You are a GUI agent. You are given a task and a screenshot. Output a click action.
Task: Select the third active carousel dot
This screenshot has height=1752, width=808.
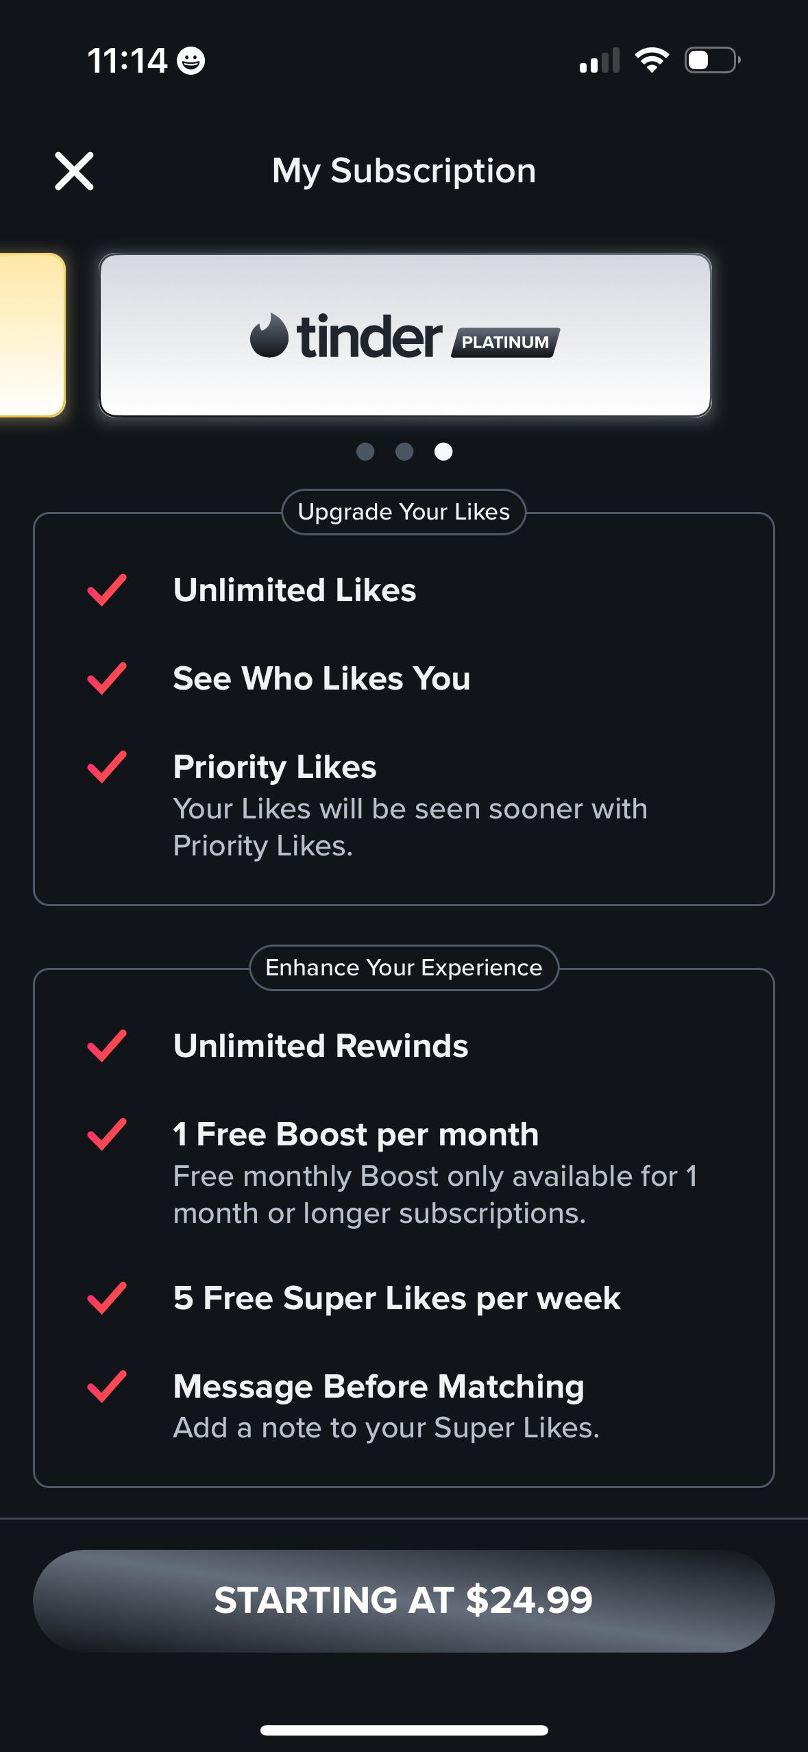[x=443, y=452]
